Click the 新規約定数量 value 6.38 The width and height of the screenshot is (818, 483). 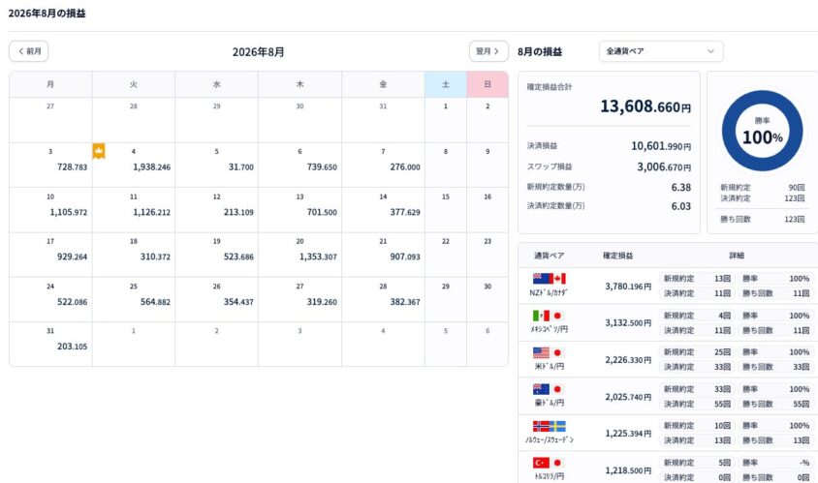point(680,187)
